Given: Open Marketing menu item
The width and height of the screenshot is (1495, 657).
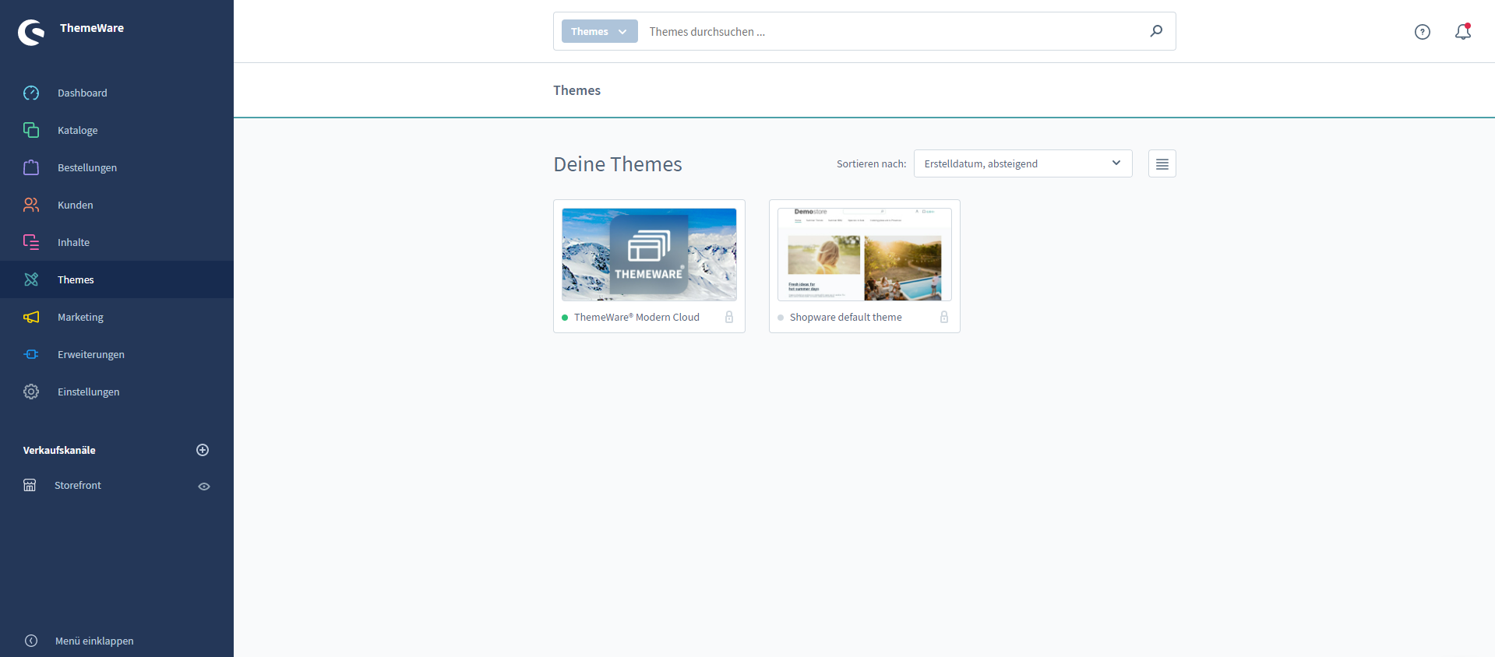Looking at the screenshot, I should tap(117, 317).
